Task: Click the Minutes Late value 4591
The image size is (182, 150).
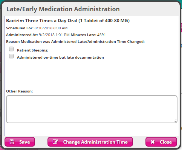Action: pos(101,35)
